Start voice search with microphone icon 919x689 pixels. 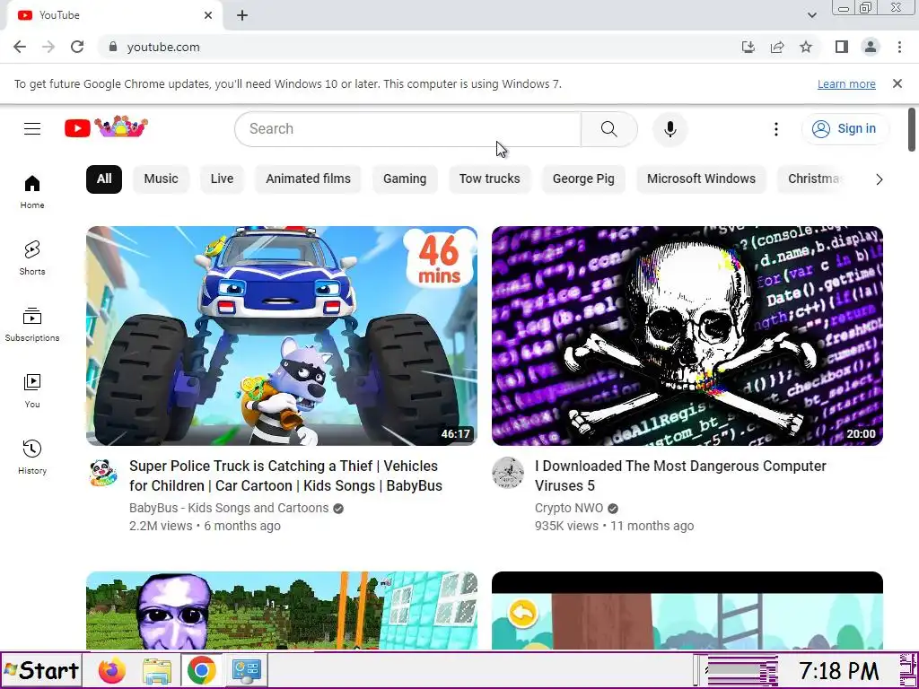point(670,129)
